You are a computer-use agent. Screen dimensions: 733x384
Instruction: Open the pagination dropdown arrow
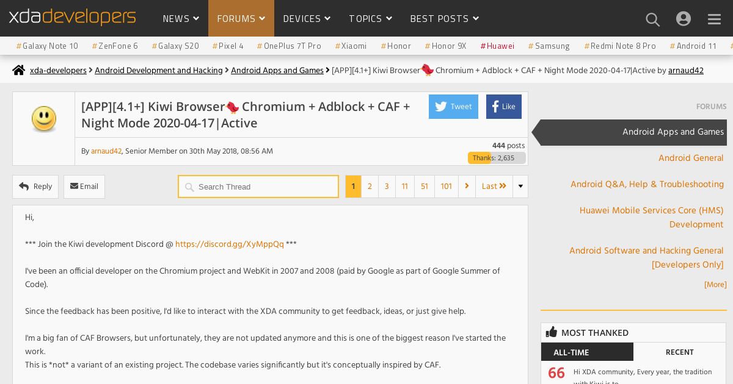(x=520, y=187)
